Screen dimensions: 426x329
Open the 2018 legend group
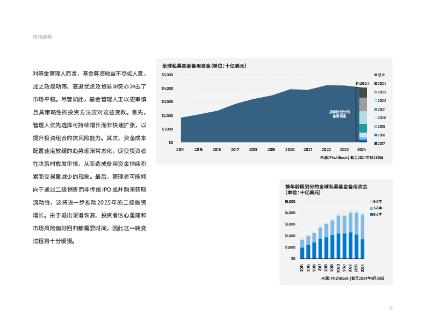point(375,134)
